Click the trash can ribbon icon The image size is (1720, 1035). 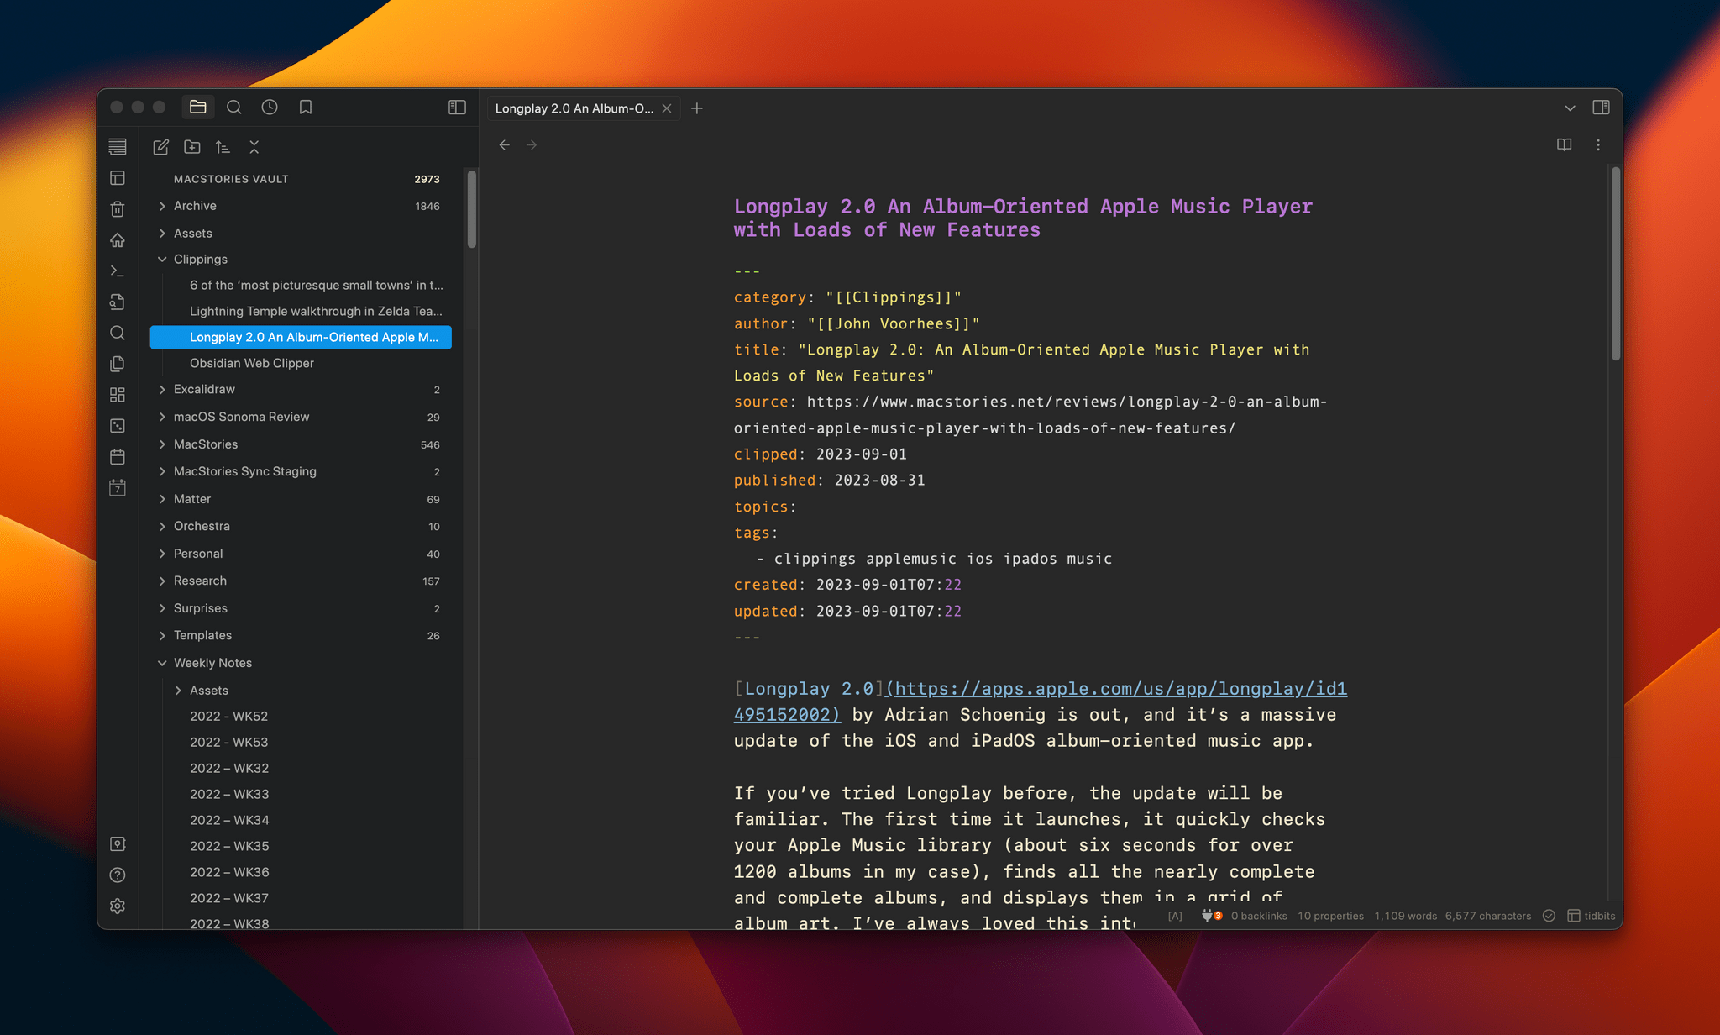[118, 209]
